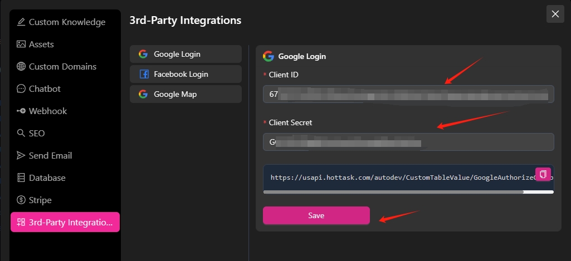Image resolution: width=571 pixels, height=261 pixels.
Task: Click the Facebook logo in the integrations list
Action: pyautogui.click(x=144, y=74)
